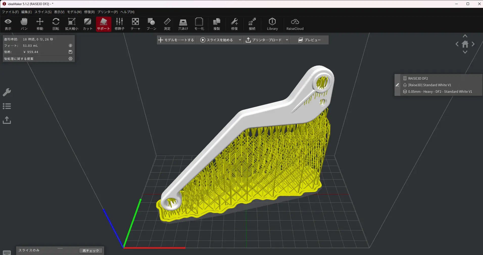483x255 pixels.
Task: Open RaiseCloud from the toolbar
Action: coord(295,24)
